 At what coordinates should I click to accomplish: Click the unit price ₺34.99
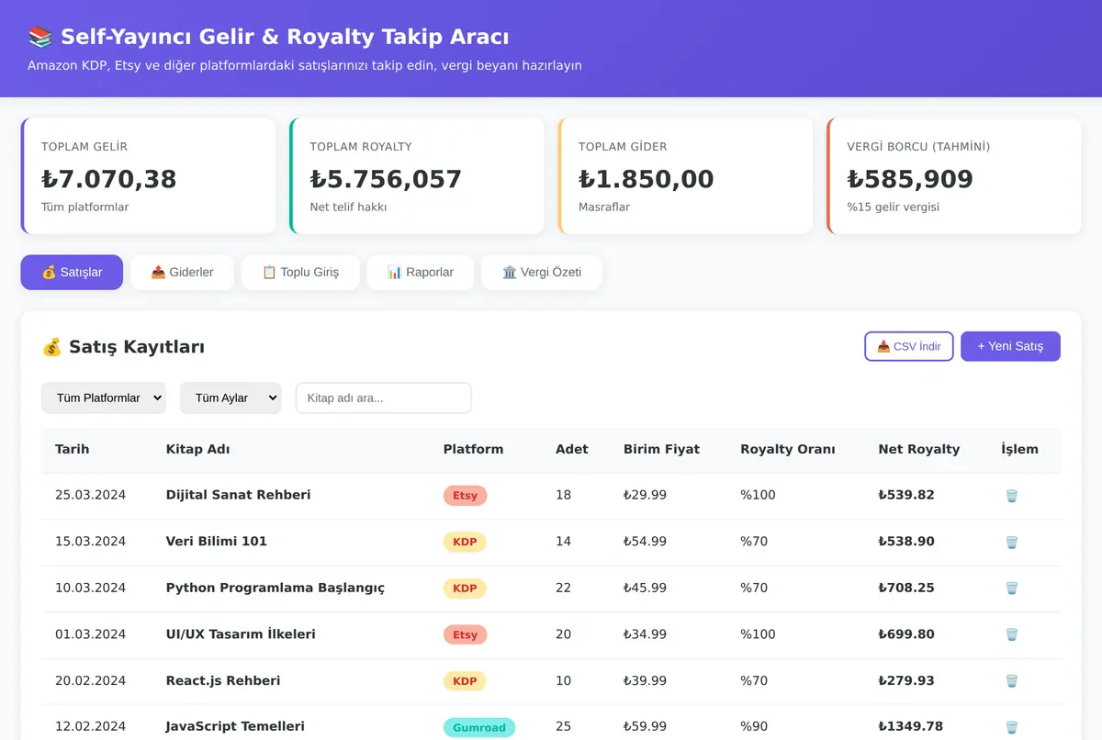point(645,634)
